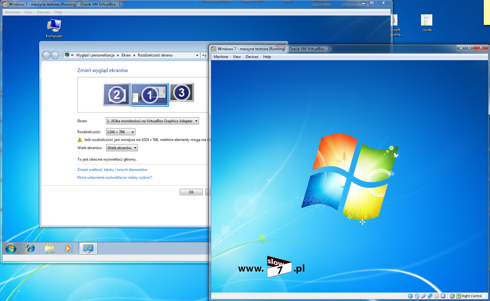Open Help menu in VirtualBox window 2
This screenshot has height=301, width=490.
267,57
